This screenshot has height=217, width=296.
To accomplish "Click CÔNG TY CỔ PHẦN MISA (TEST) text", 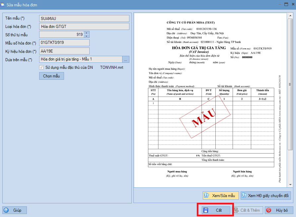I will [x=190, y=23].
